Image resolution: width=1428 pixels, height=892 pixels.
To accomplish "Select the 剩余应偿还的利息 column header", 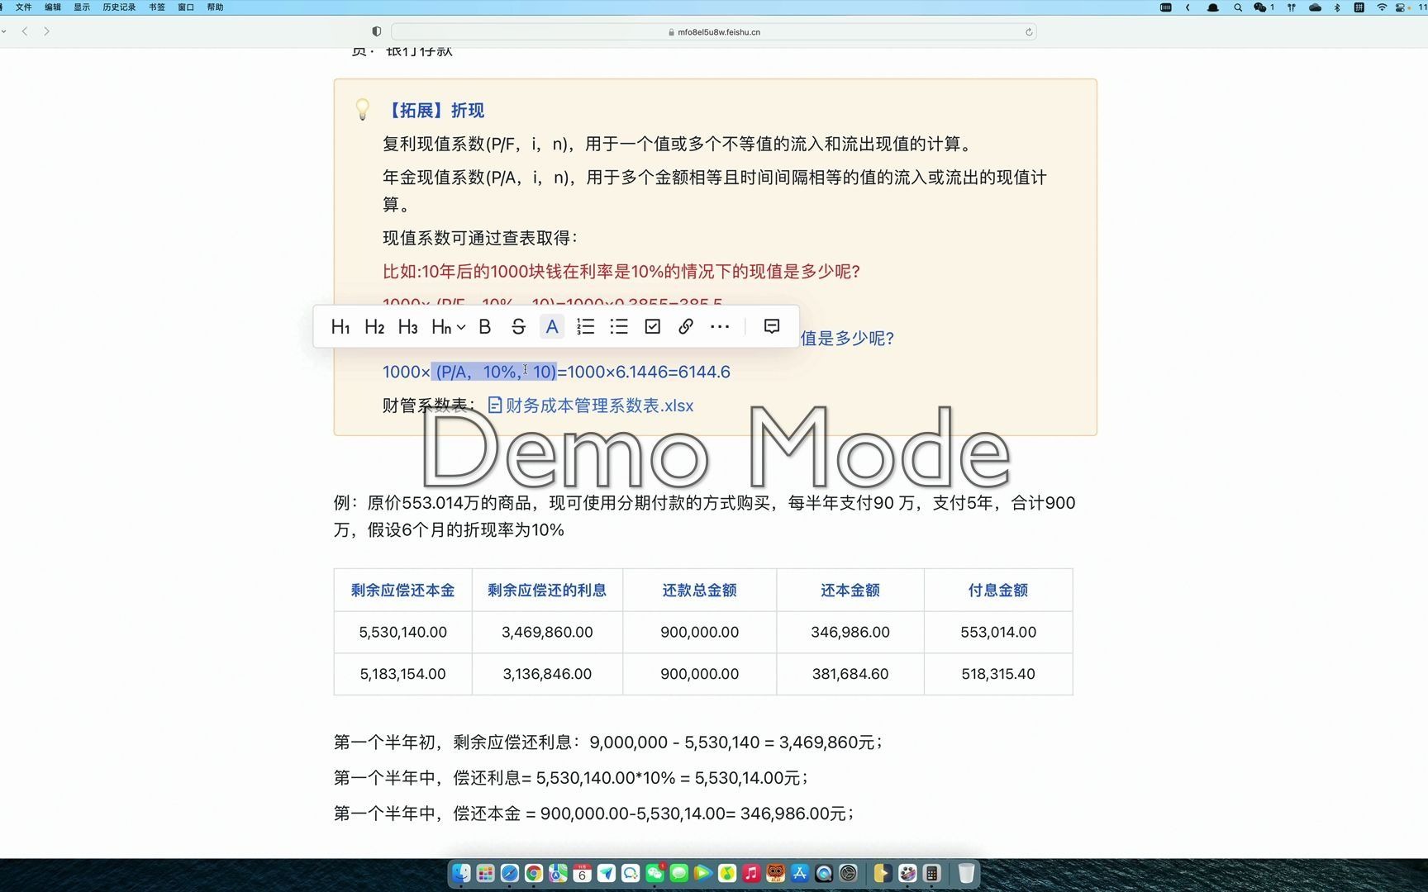I will (547, 590).
